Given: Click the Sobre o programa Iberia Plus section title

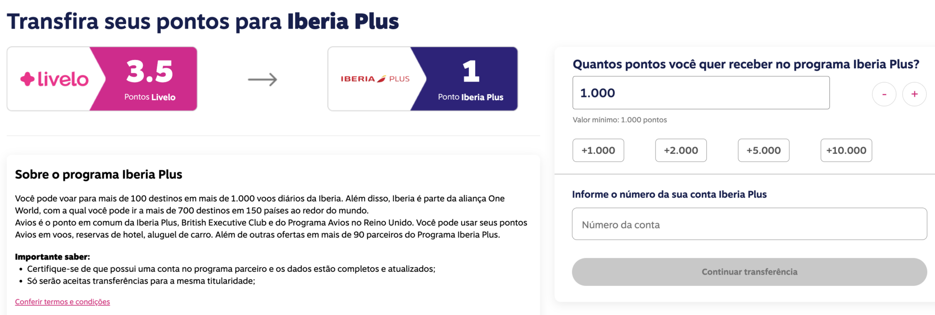Looking at the screenshot, I should [x=99, y=174].
